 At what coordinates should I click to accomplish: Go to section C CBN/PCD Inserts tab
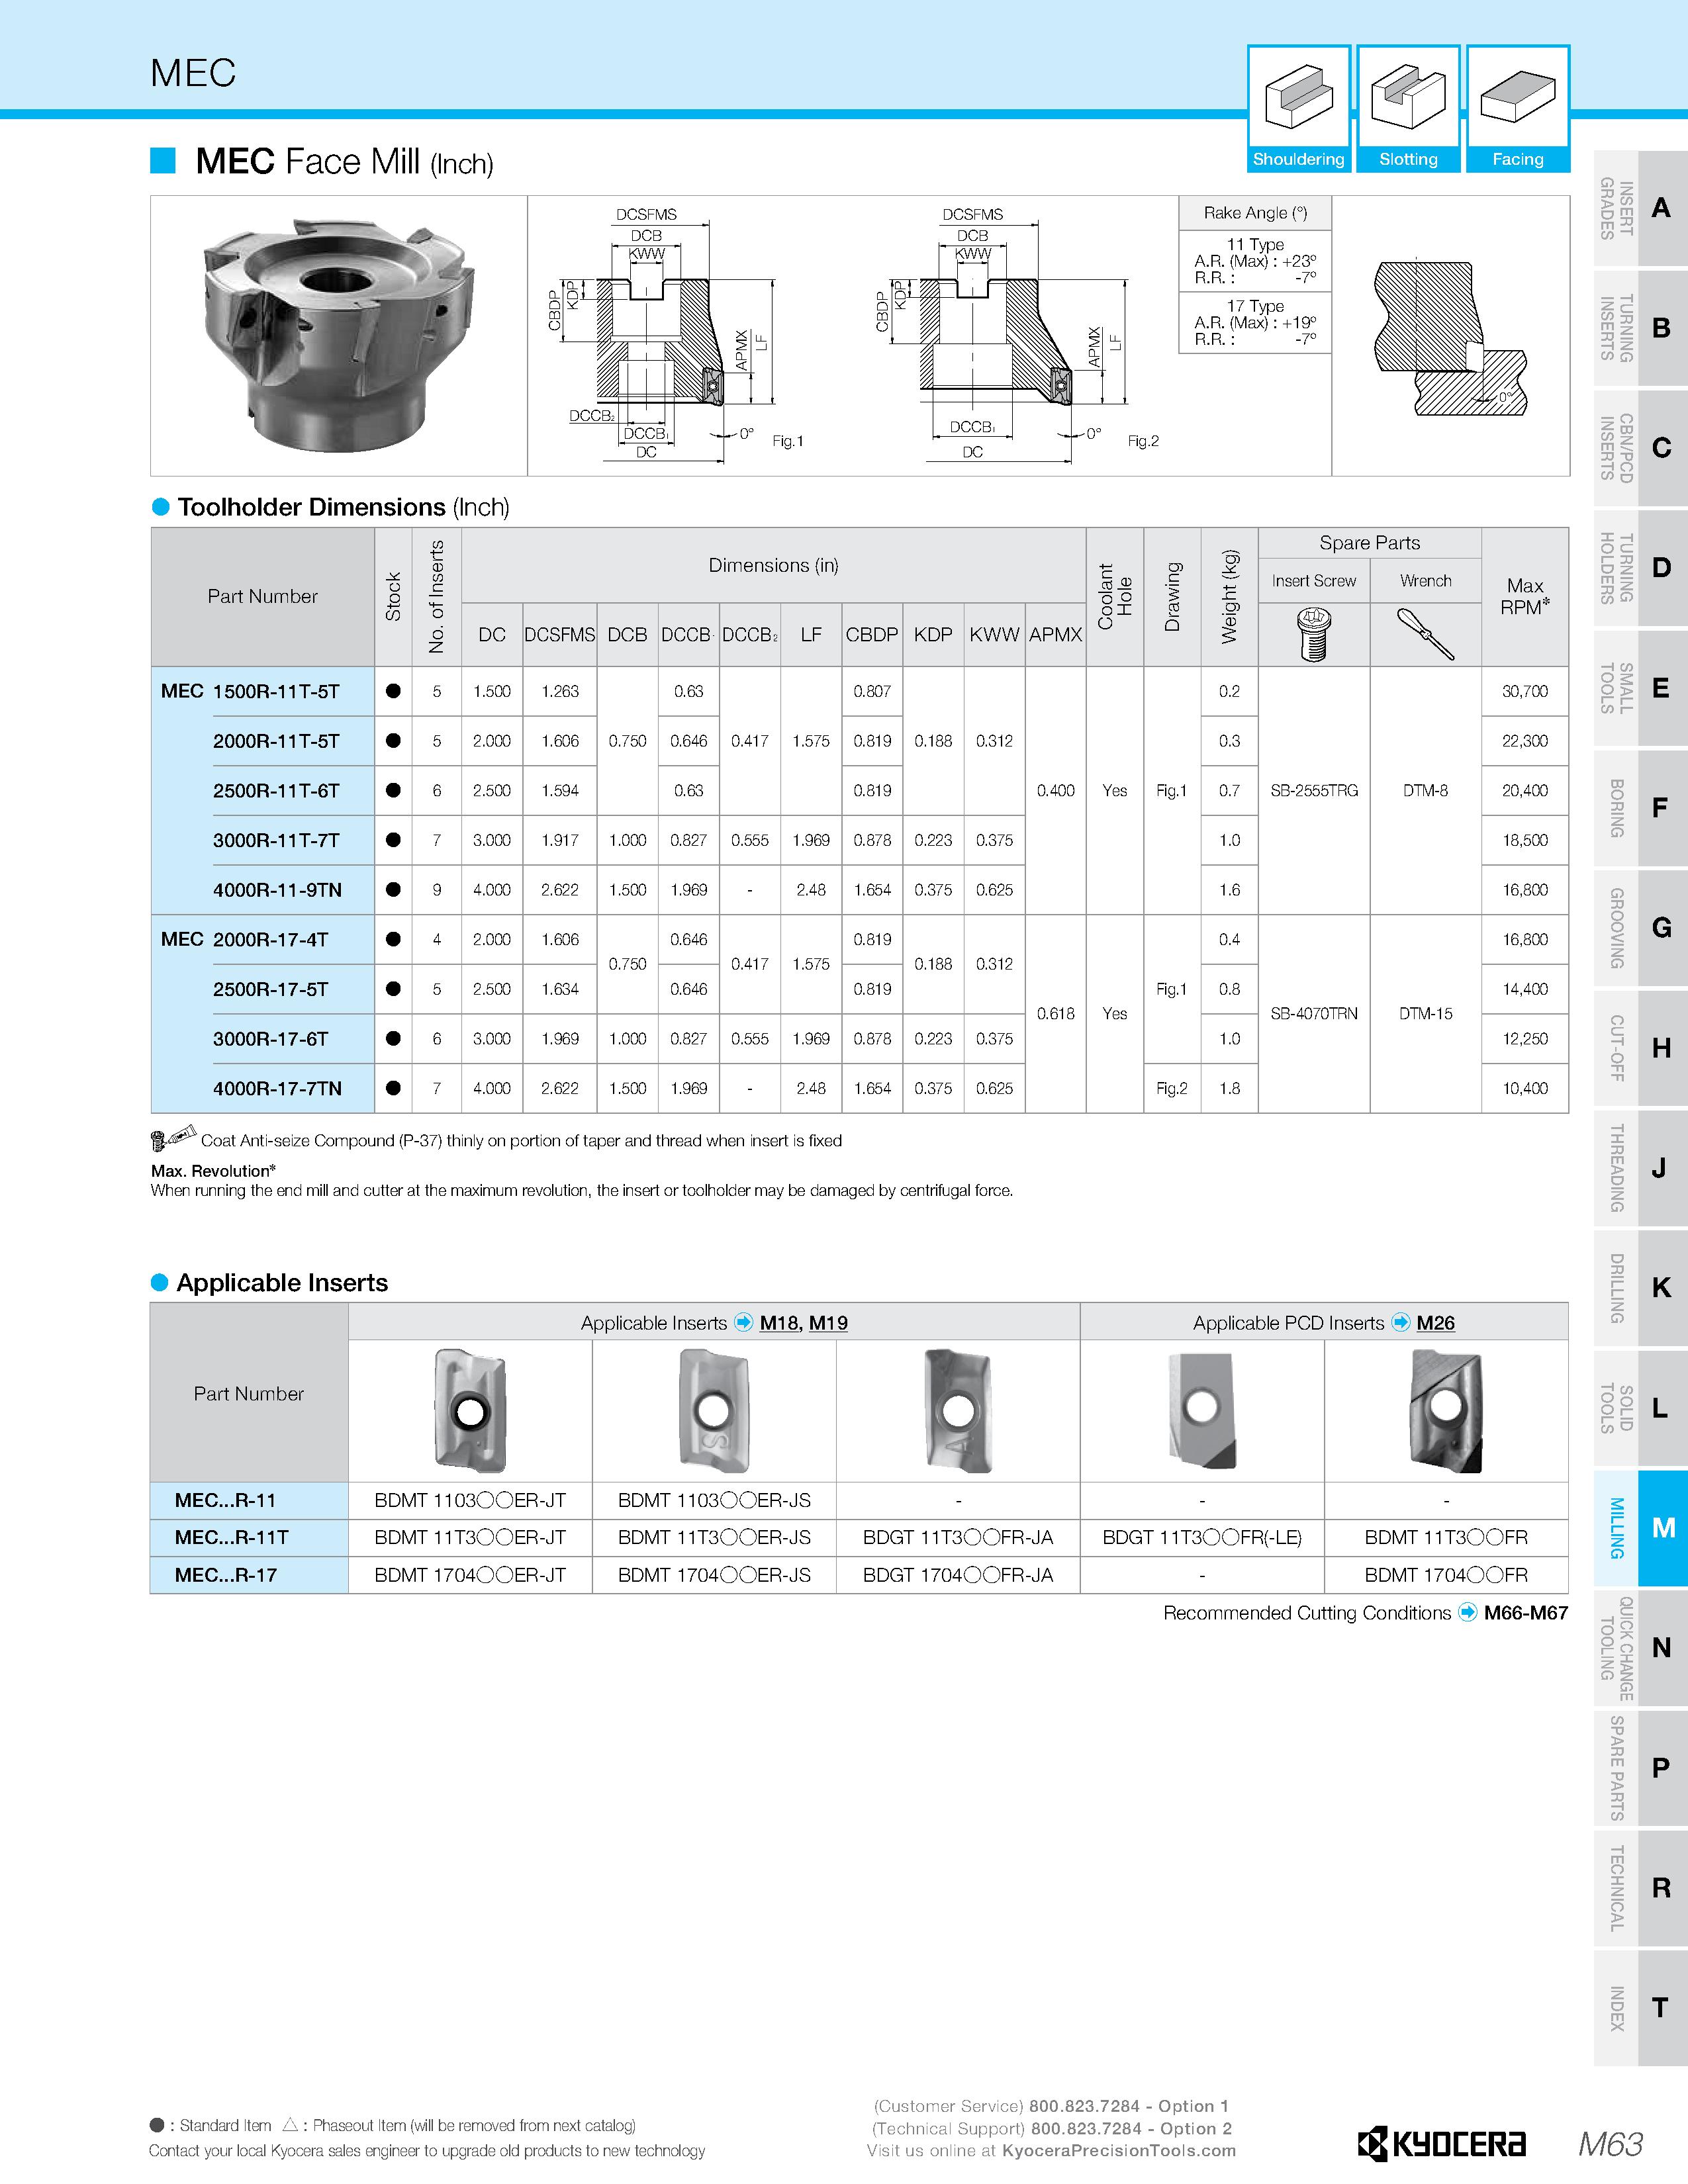pos(1640,448)
